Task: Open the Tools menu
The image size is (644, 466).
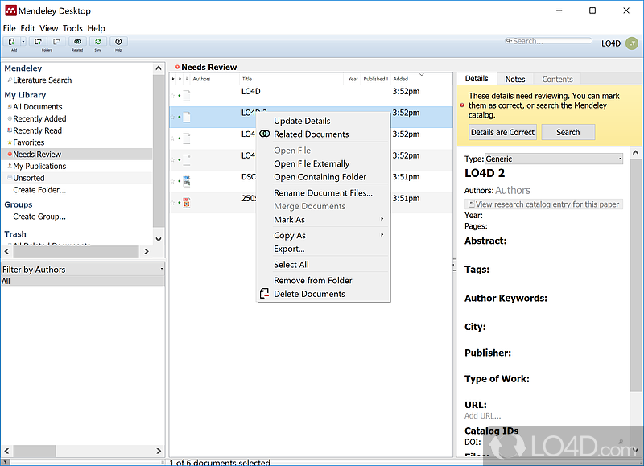Action: pos(72,27)
